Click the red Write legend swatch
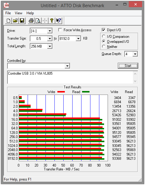The image size is (146, 185). tap(61, 92)
